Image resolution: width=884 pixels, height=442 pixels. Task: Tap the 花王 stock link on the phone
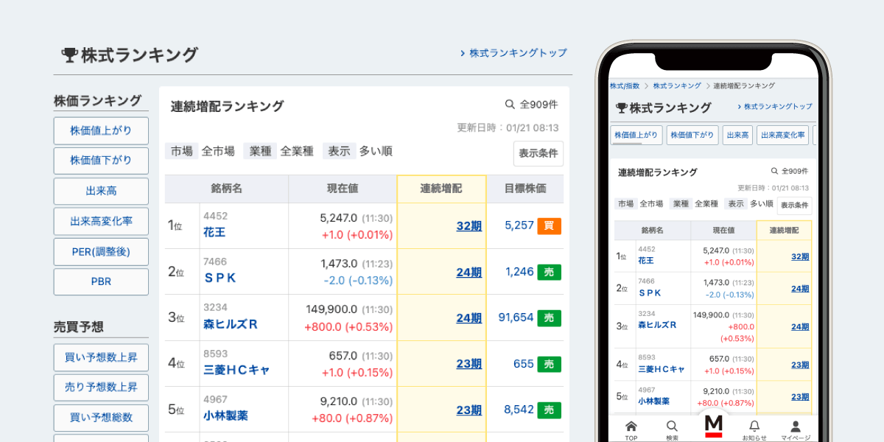pos(645,261)
